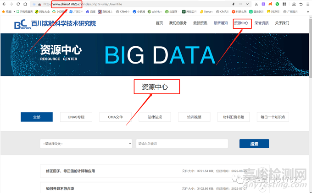
Task: Go to 首页 in the site navigation
Action: (159, 23)
